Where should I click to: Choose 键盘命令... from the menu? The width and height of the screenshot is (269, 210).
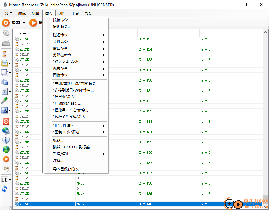coord(75,27)
